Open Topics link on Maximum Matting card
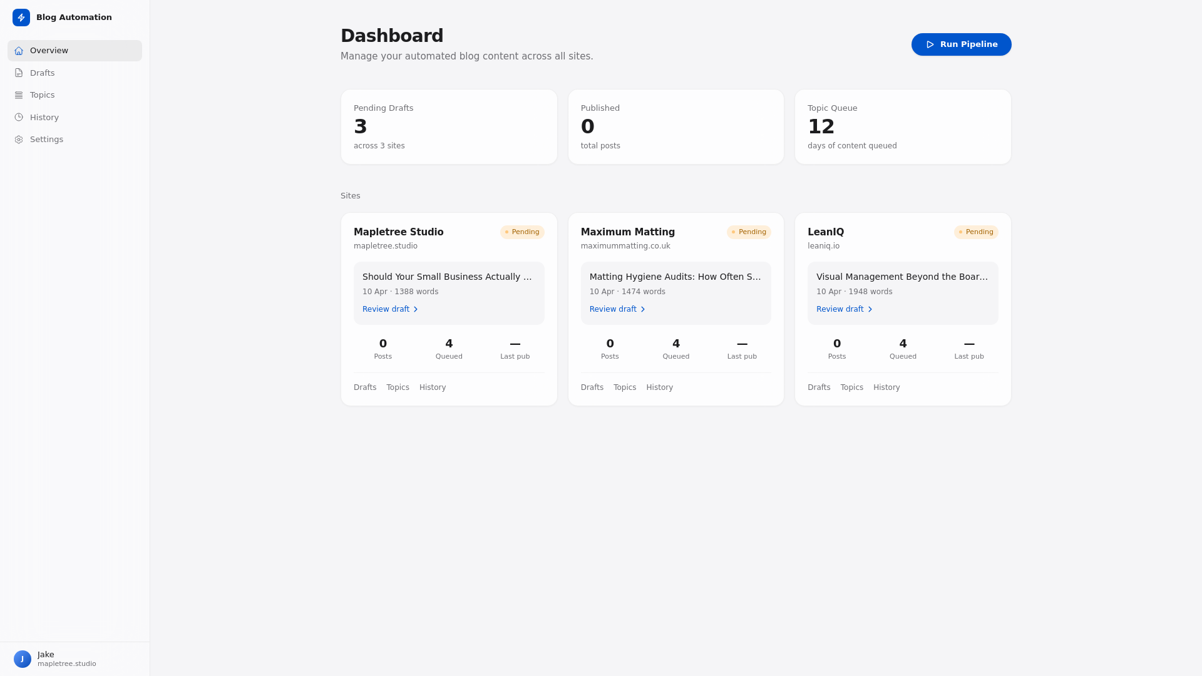This screenshot has height=676, width=1202. pos(625,387)
